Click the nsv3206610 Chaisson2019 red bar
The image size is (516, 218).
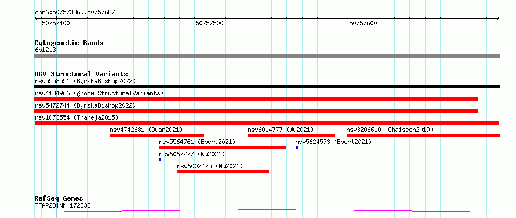[x=423, y=135]
